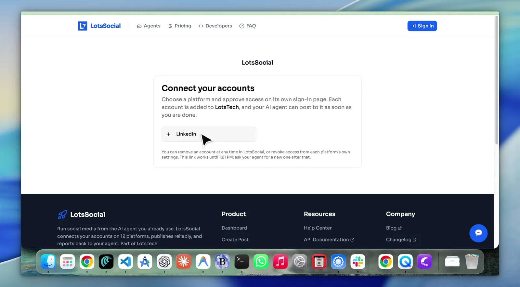Viewport: 520px width, 287px height.
Task: Click the LotsSocial logo in the header
Action: pyautogui.click(x=99, y=26)
